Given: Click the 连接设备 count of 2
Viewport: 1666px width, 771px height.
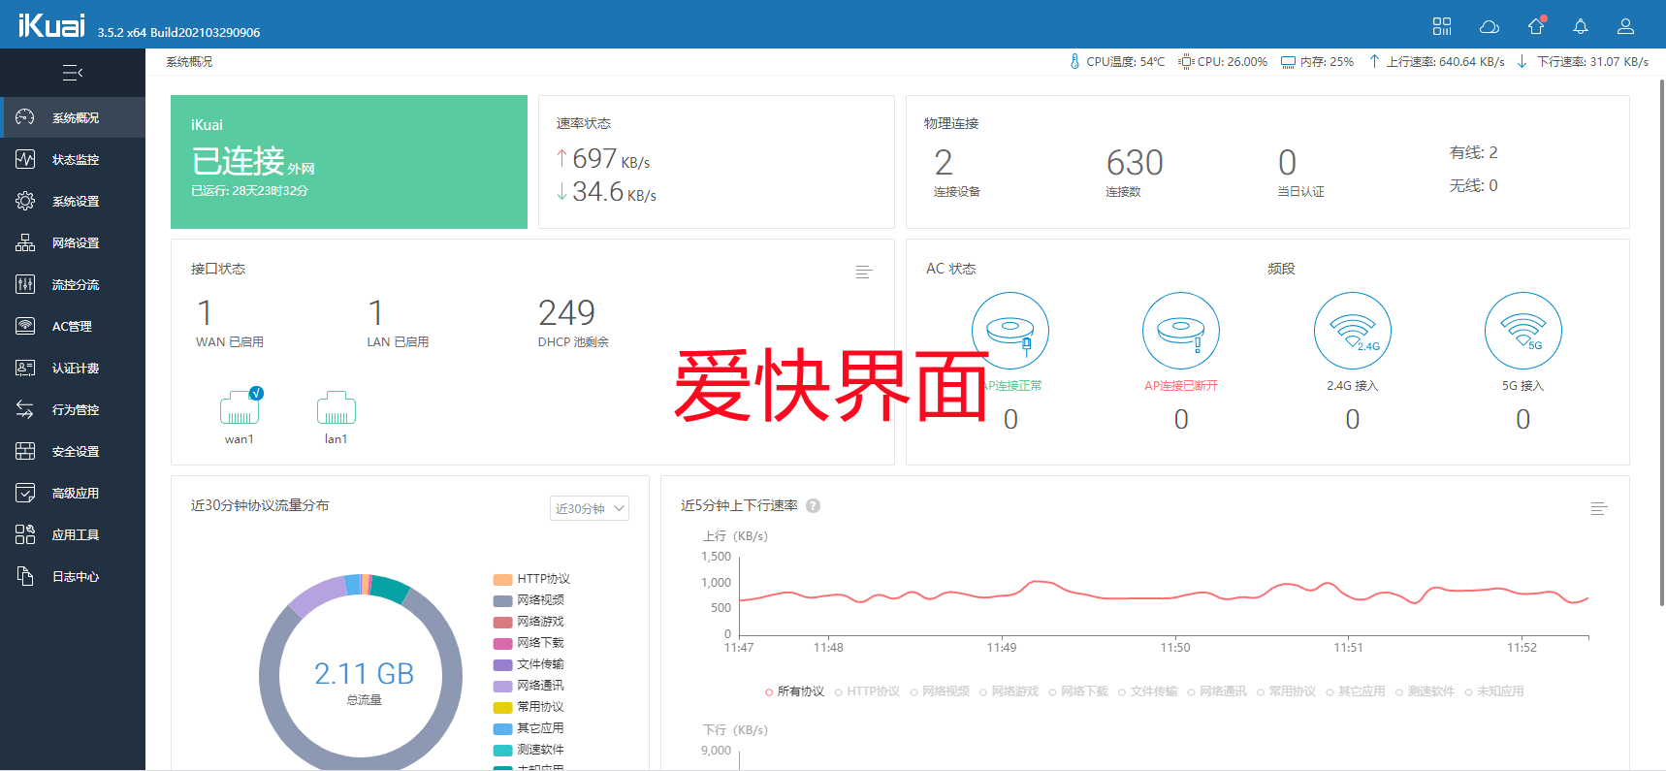Looking at the screenshot, I should [x=944, y=162].
